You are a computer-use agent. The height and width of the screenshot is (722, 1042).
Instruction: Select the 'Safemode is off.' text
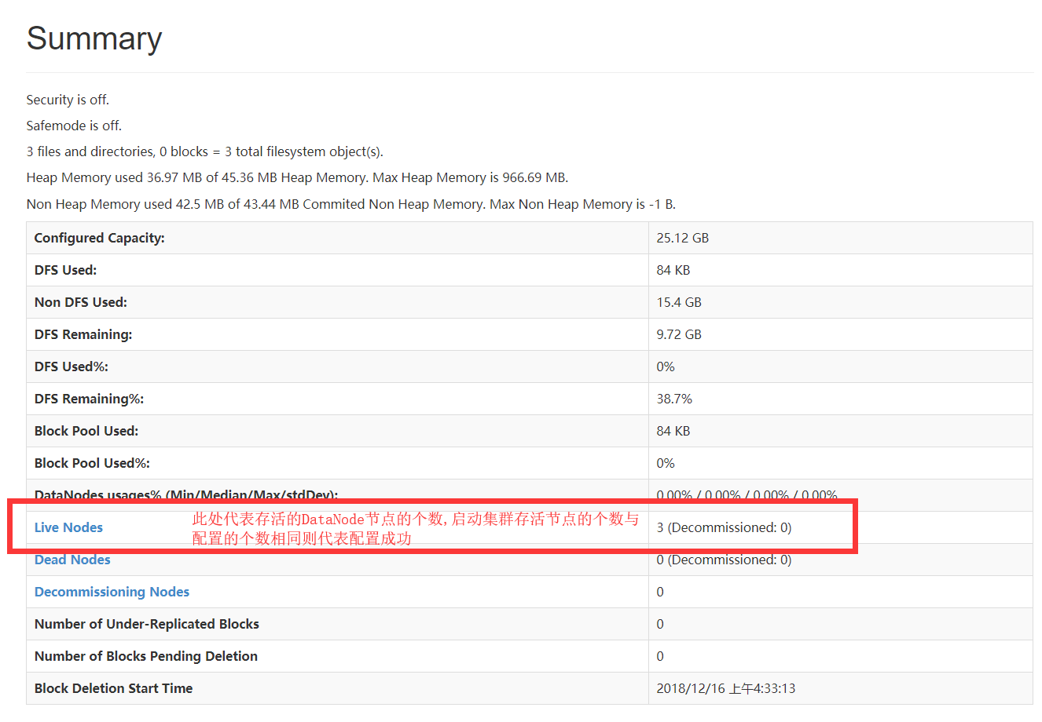tap(74, 126)
